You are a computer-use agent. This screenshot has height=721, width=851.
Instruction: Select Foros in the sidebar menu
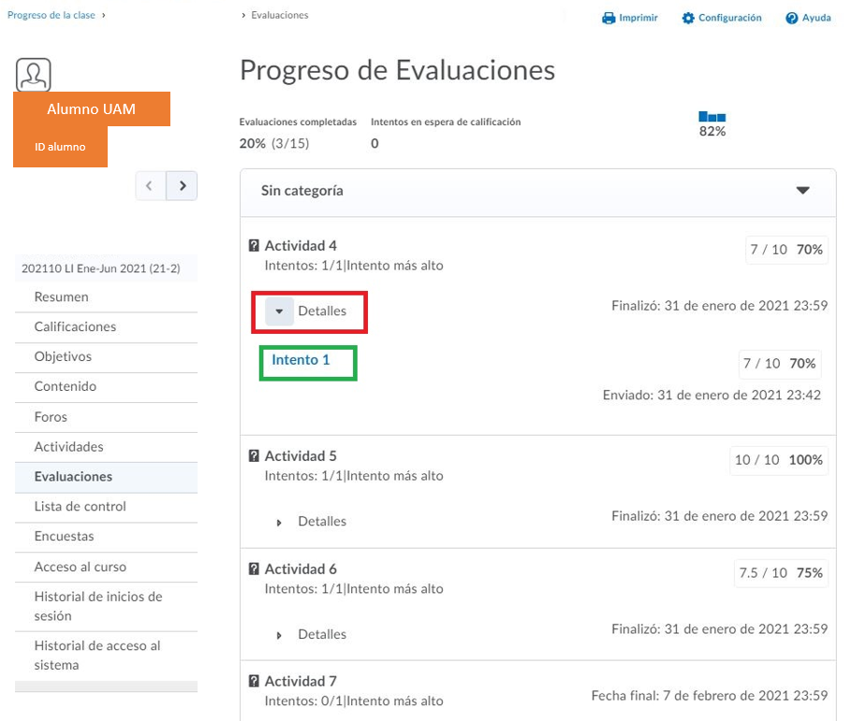click(51, 417)
